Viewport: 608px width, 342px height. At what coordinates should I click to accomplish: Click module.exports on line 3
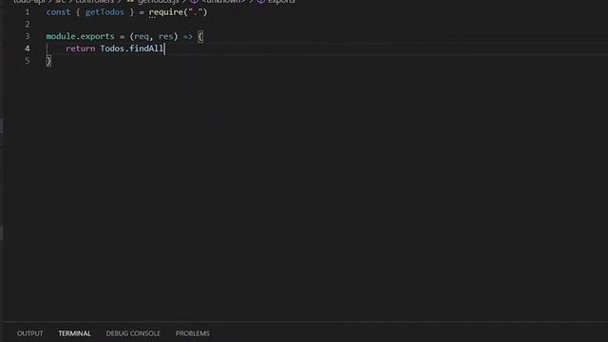coord(80,36)
